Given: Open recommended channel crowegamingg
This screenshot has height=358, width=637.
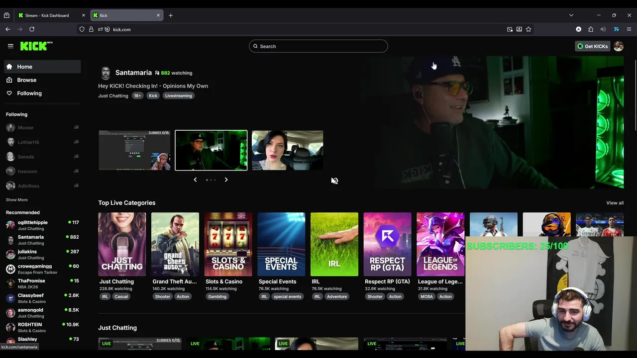Looking at the screenshot, I should tap(42, 269).
